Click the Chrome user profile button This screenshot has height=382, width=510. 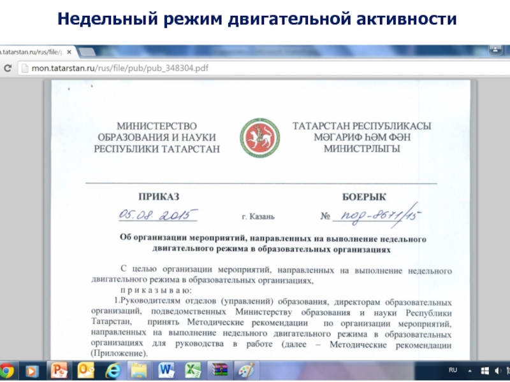[495, 50]
